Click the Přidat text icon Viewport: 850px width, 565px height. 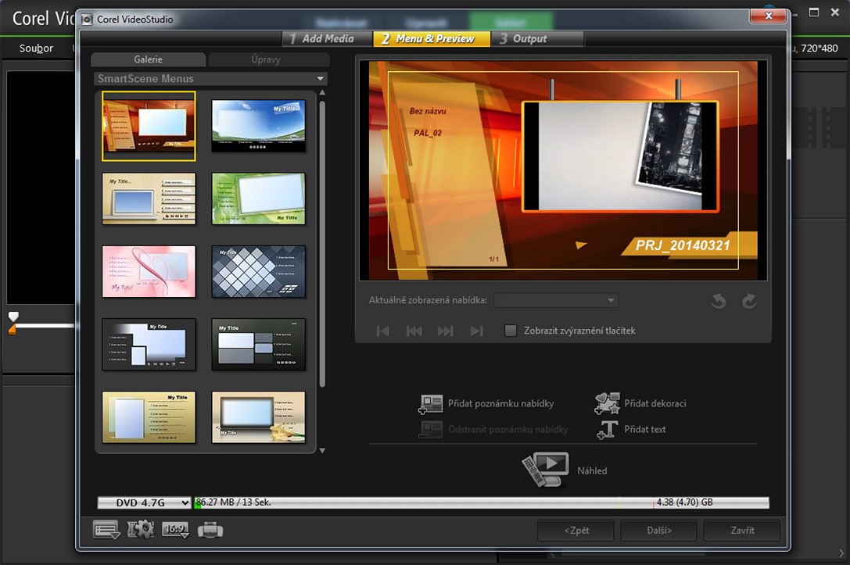[607, 430]
